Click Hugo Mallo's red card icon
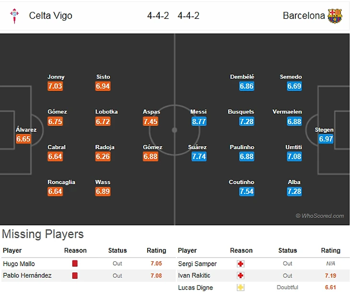350x293 pixels. pos(75,264)
